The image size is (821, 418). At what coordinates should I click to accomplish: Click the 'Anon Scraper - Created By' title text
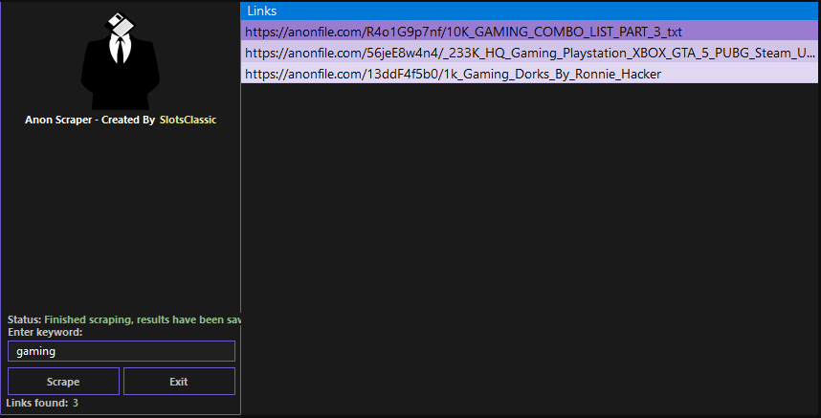(89, 120)
